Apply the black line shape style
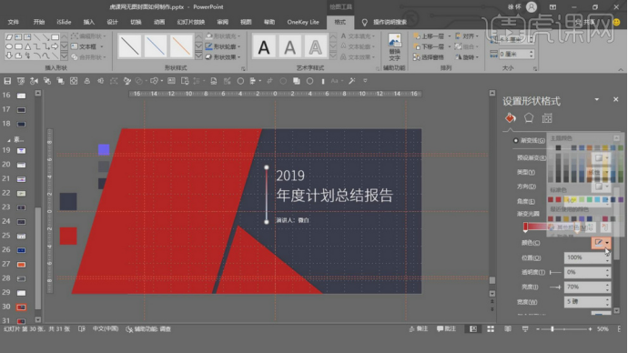 click(x=130, y=46)
